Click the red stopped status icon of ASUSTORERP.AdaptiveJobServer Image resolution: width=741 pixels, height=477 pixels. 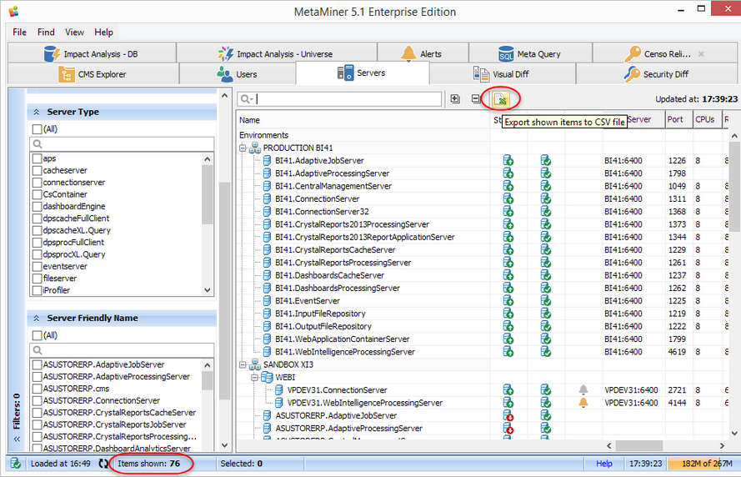point(508,415)
